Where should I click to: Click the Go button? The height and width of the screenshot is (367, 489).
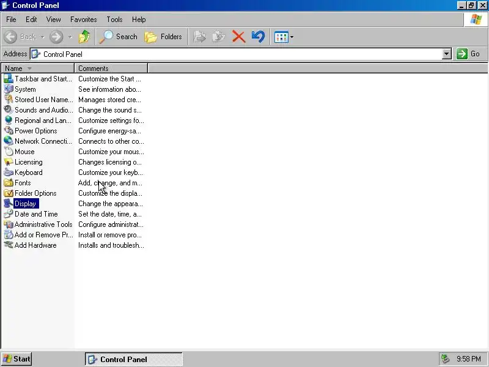coord(469,54)
